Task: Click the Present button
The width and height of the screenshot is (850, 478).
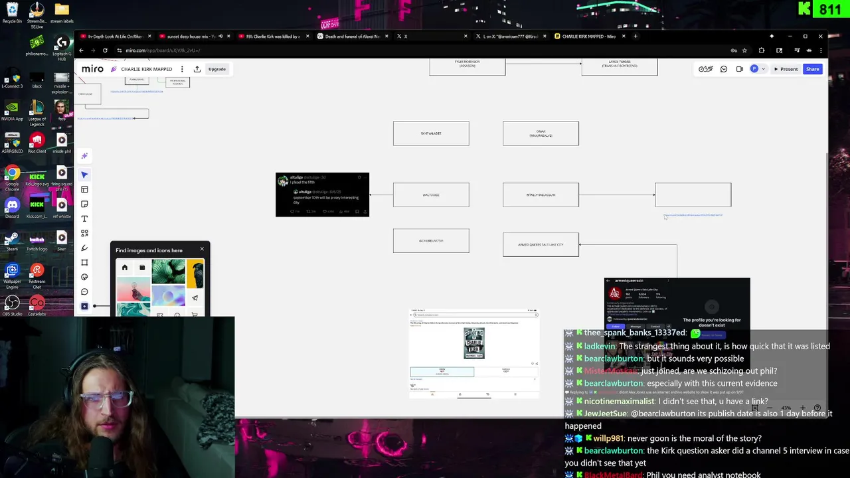Action: (786, 69)
